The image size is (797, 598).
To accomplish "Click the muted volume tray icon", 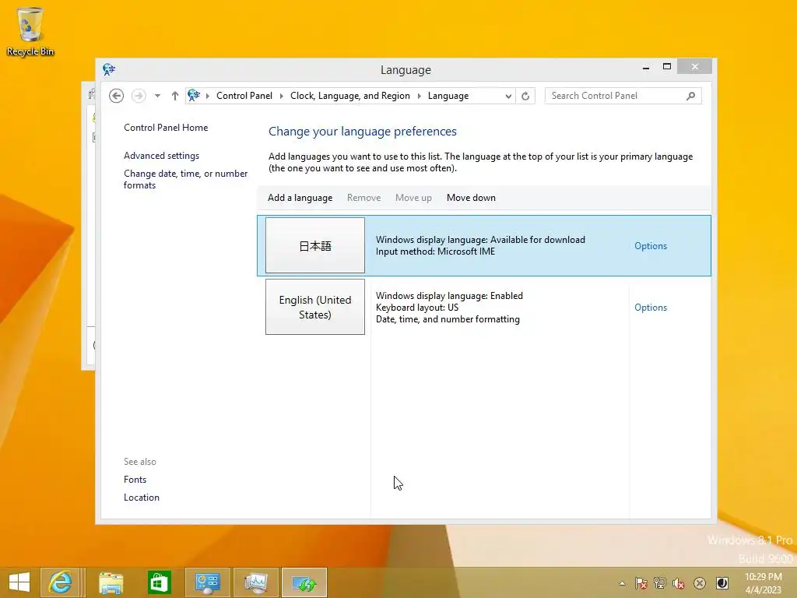I will (679, 583).
